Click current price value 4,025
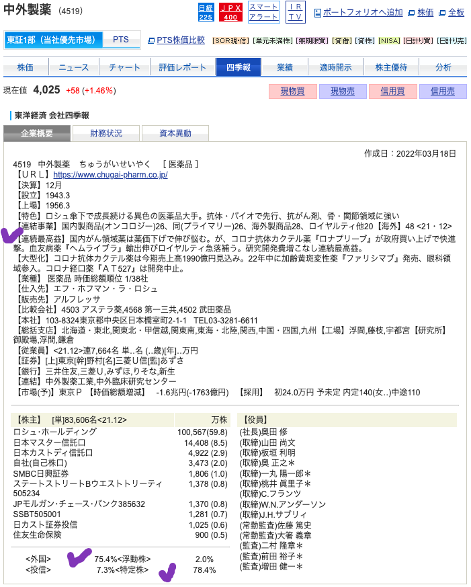This screenshot has height=587, width=471. pos(47,90)
